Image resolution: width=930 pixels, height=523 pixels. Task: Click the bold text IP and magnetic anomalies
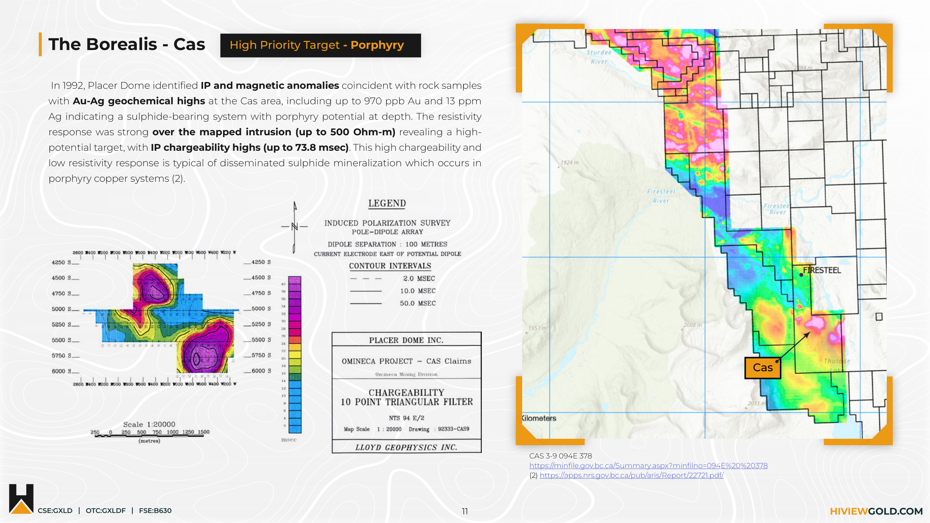270,86
